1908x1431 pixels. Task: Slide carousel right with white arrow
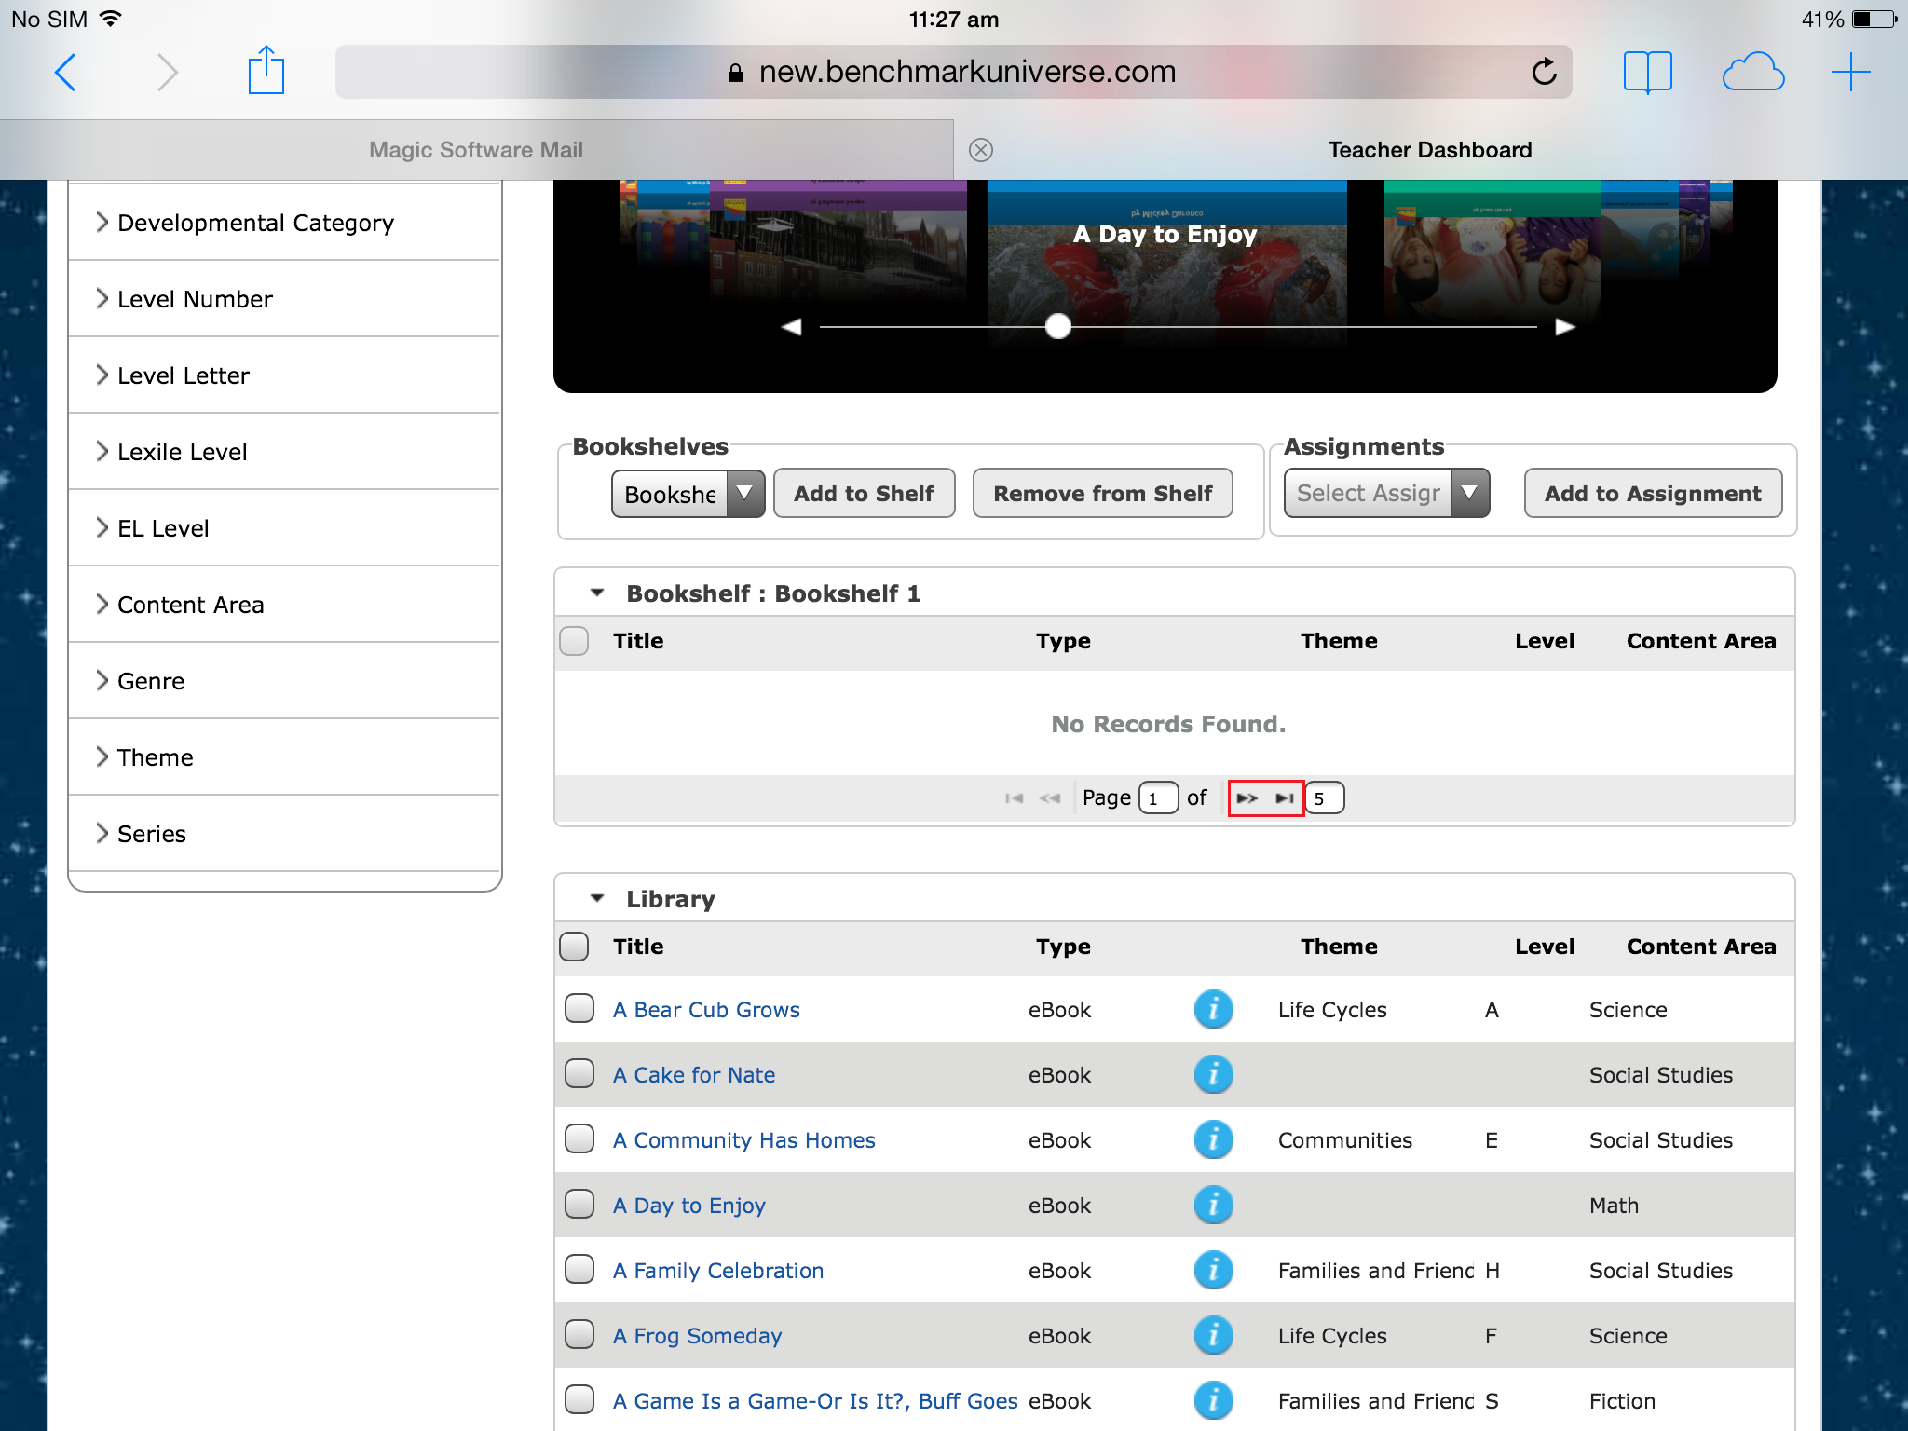tap(1565, 327)
